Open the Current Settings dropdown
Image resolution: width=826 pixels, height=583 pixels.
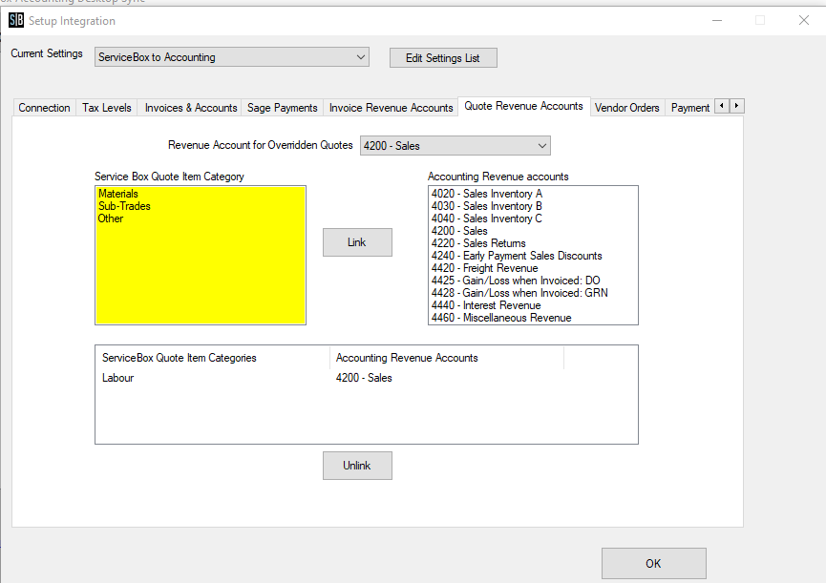[x=232, y=57]
